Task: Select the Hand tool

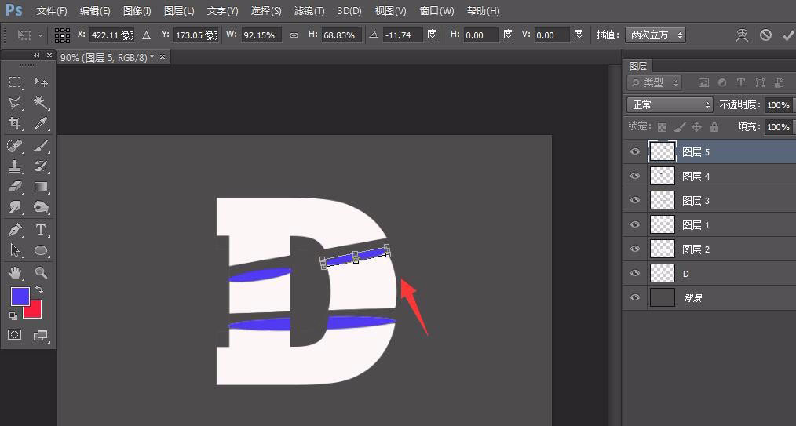Action: (x=15, y=273)
